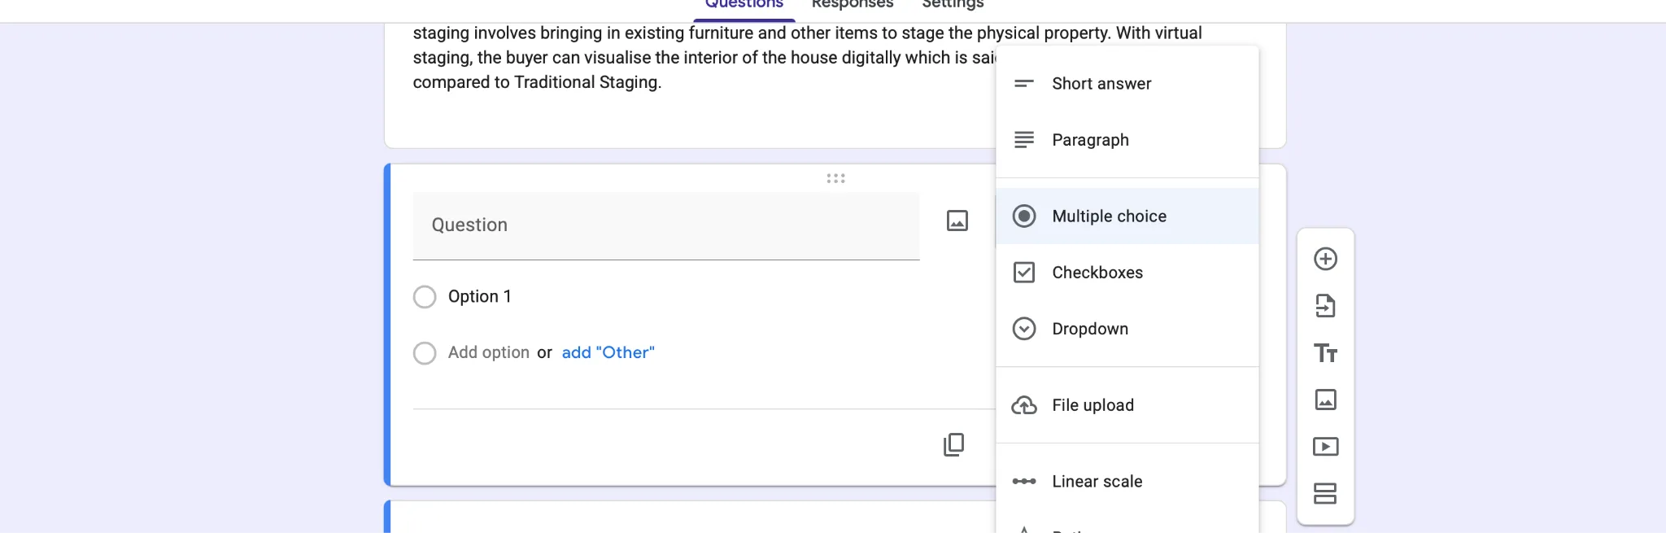
Task: Click the Linear scale dots icon
Action: coord(1024,482)
